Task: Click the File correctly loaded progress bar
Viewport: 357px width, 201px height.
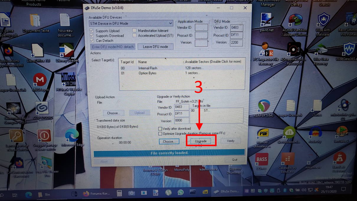Action: 169,153
